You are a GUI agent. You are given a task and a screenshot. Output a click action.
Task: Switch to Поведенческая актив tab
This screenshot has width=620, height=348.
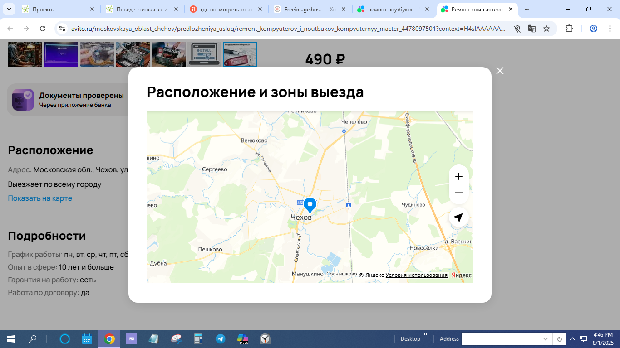pyautogui.click(x=142, y=9)
